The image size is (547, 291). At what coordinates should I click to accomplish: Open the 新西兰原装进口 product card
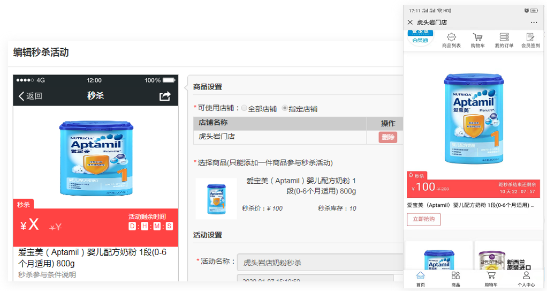[x=508, y=257]
